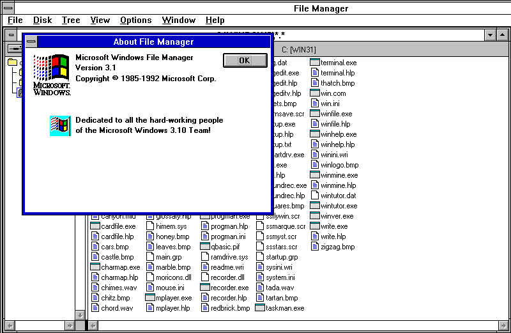Select the chimes.wav file icon
511x333 pixels.
pyautogui.click(x=95, y=288)
